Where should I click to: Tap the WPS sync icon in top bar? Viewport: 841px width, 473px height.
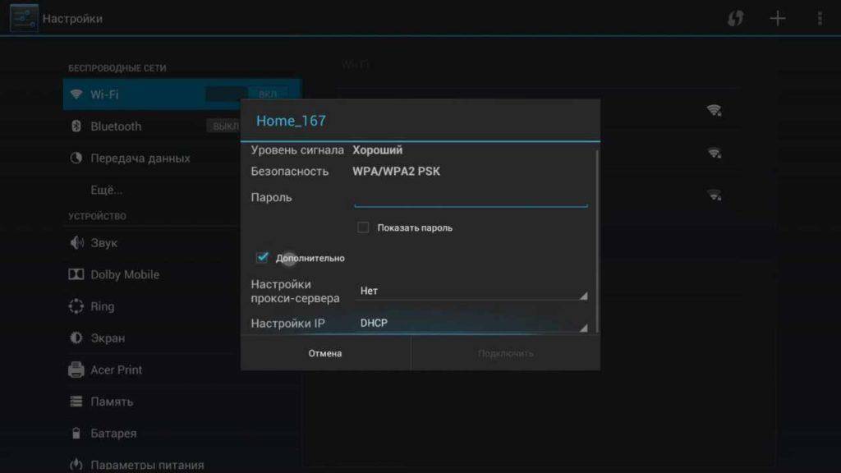pyautogui.click(x=735, y=18)
